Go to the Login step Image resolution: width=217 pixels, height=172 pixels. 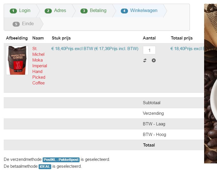20,11
